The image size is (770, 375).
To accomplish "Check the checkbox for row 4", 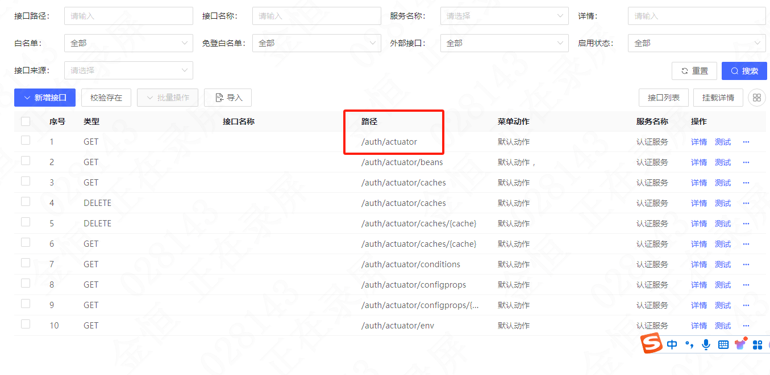I will coord(26,201).
